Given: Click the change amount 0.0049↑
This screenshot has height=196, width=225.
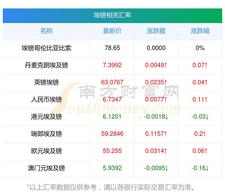Looking at the screenshot, I should point(156,65).
